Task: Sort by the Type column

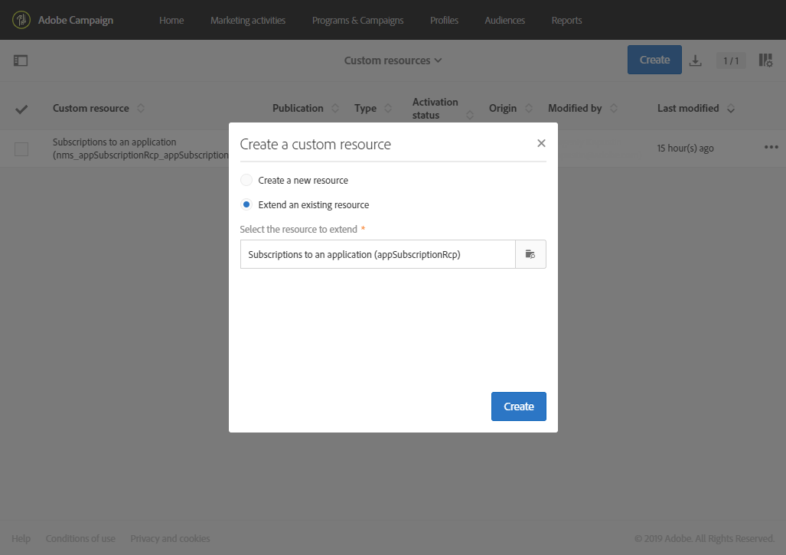Action: point(387,108)
